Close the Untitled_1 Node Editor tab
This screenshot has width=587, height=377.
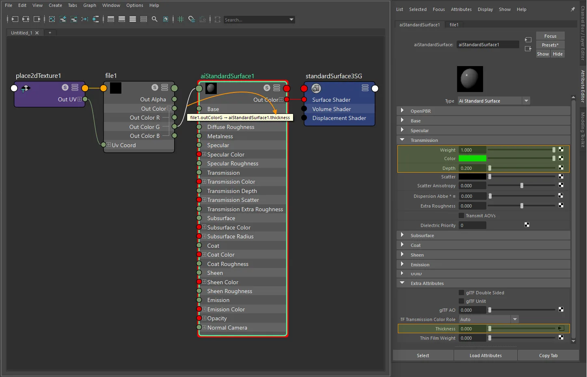(x=37, y=33)
